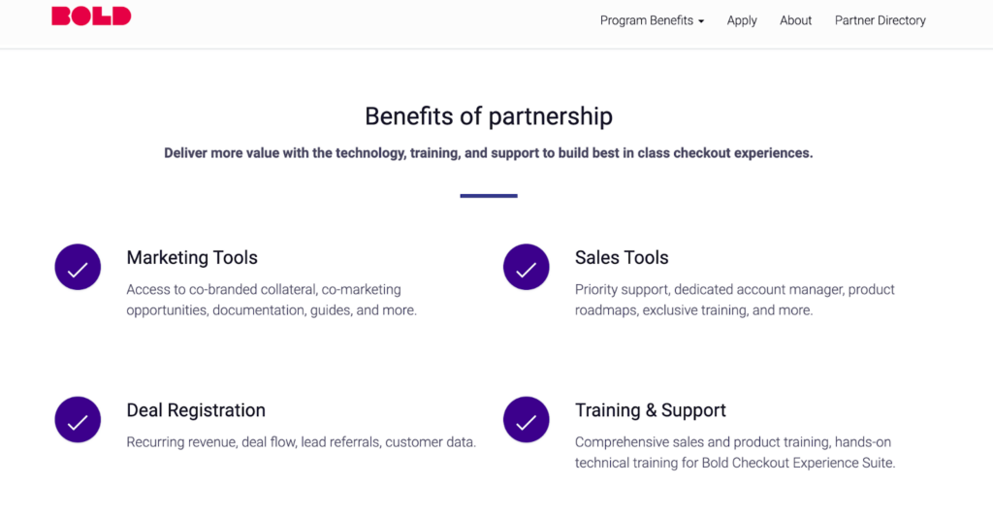
Task: Click the Training & Support checkmark icon
Action: (x=527, y=419)
